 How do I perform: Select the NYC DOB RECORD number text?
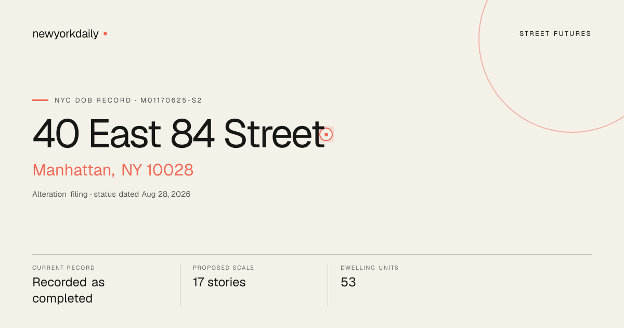pyautogui.click(x=128, y=100)
